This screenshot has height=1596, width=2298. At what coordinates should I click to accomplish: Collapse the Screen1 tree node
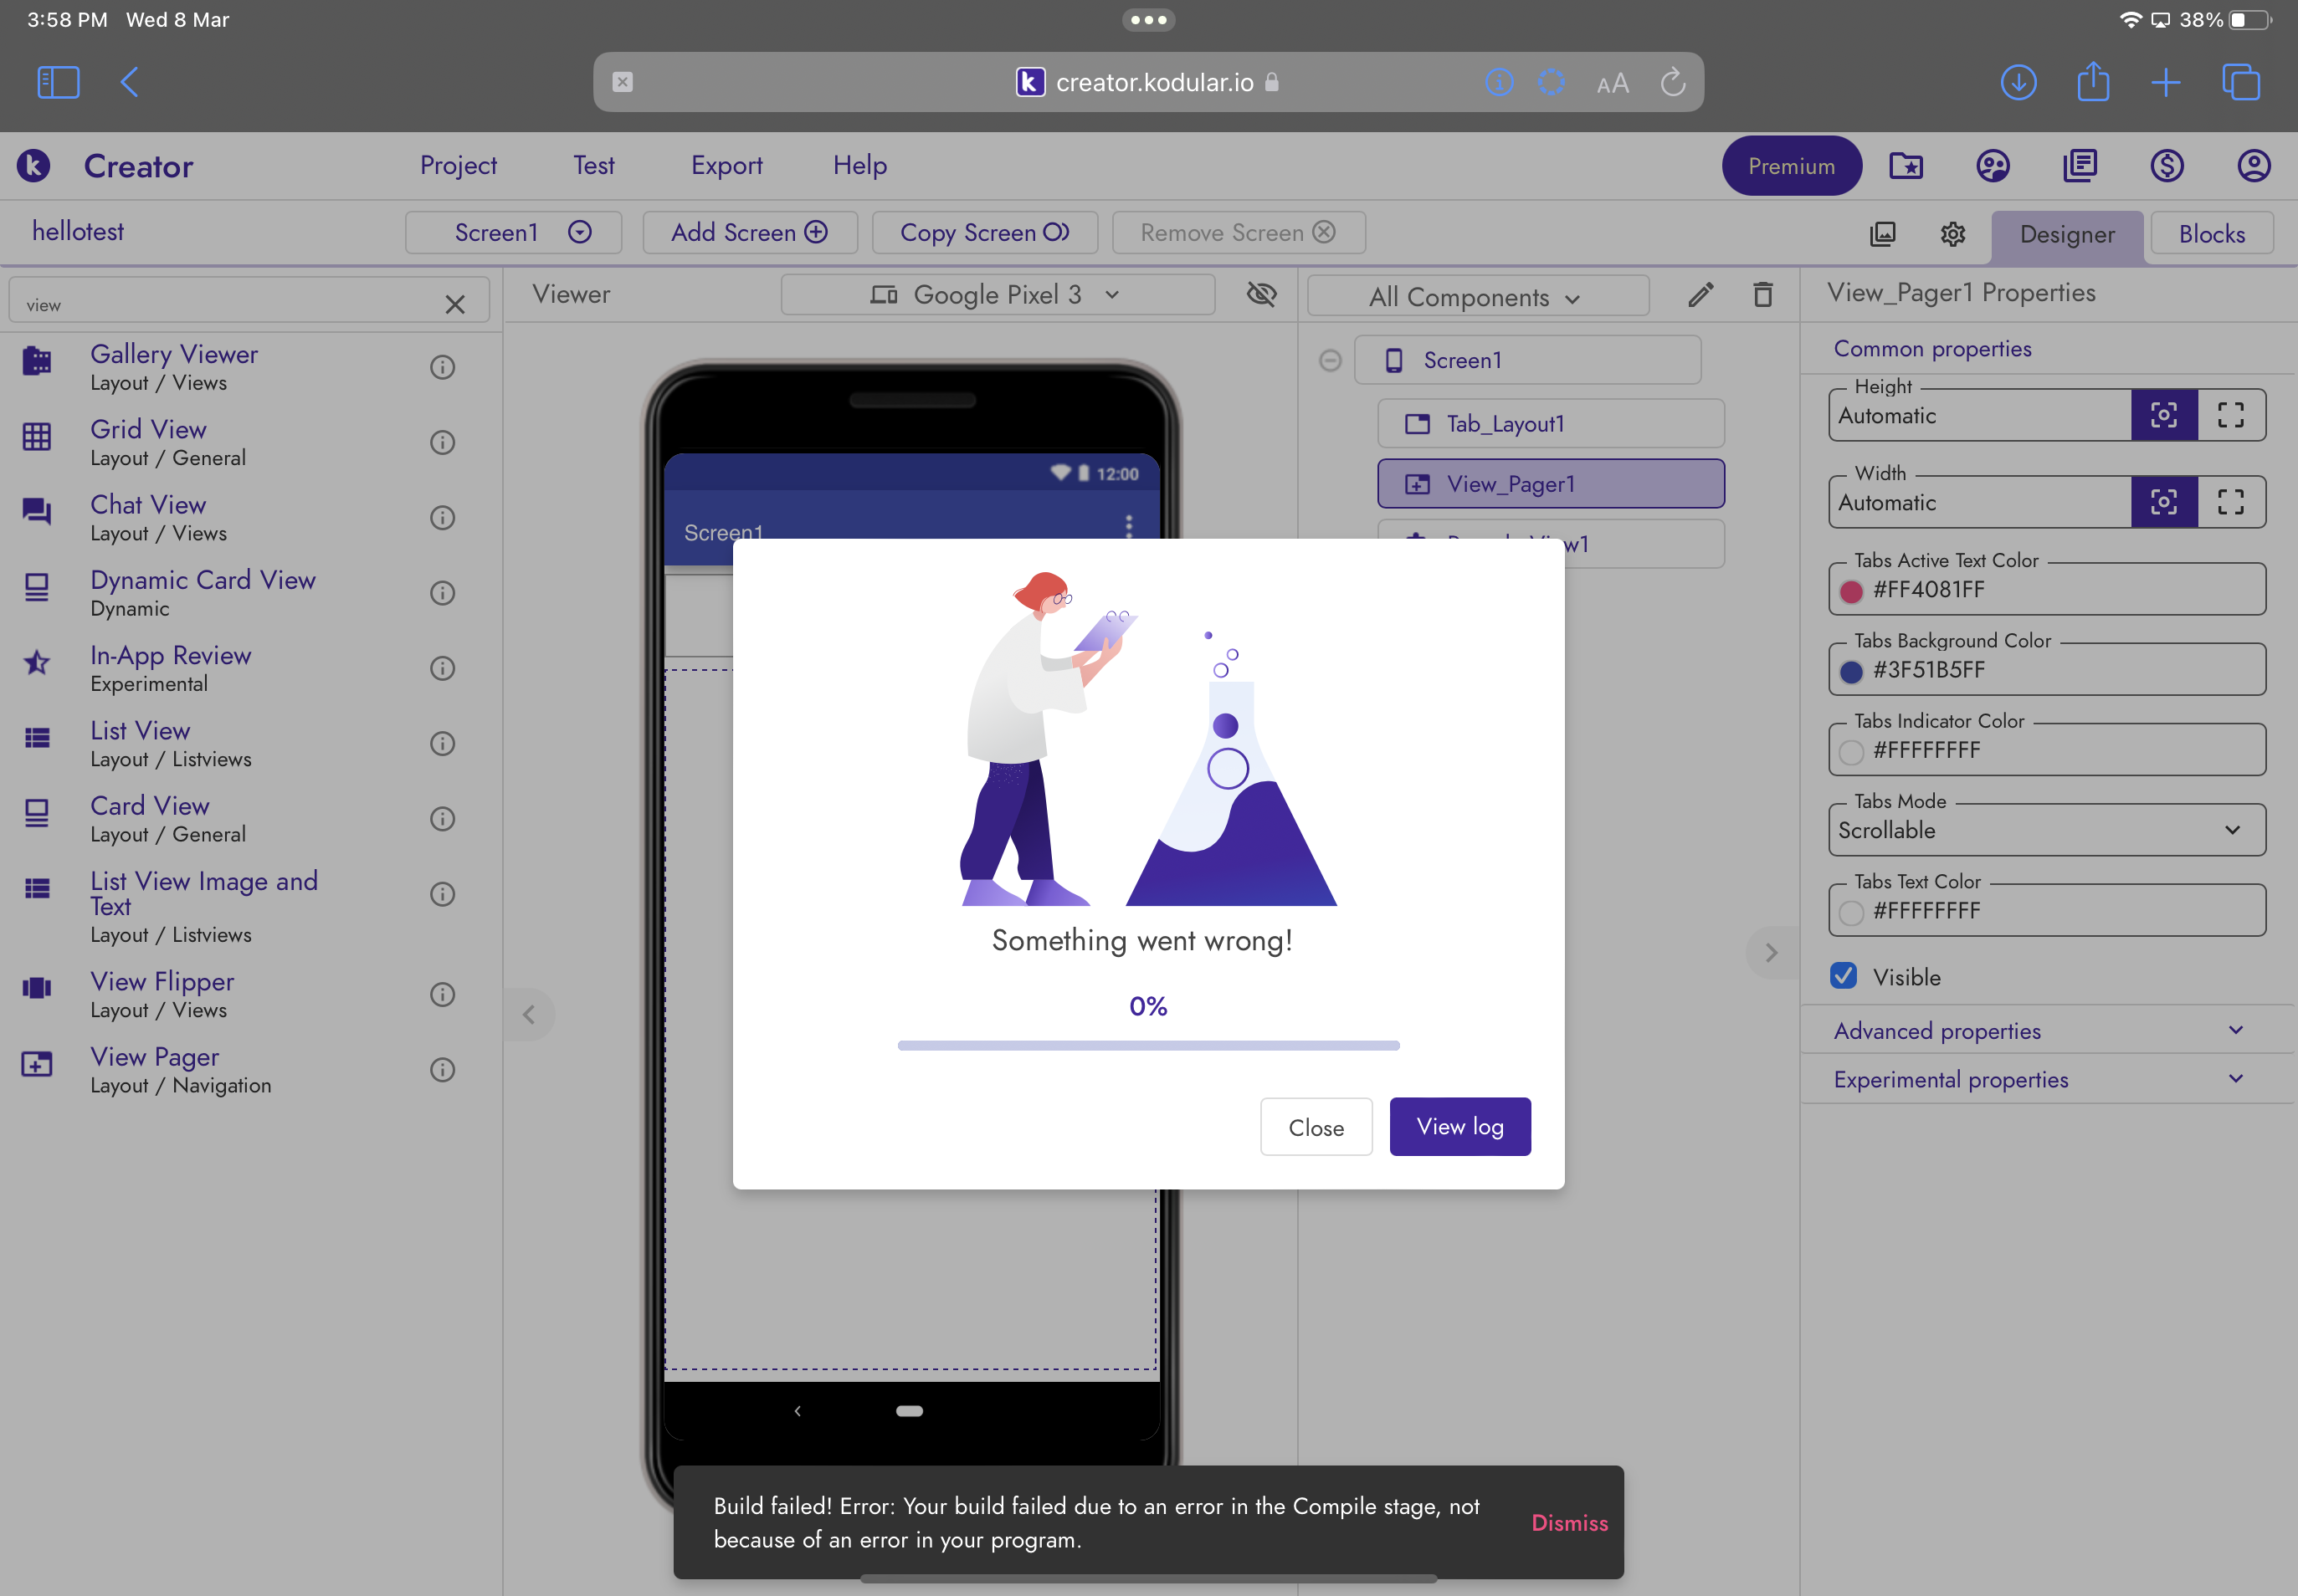point(1330,360)
